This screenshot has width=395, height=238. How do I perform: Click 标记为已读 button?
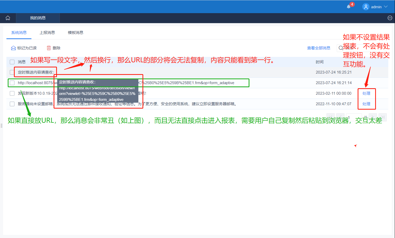(x=24, y=48)
